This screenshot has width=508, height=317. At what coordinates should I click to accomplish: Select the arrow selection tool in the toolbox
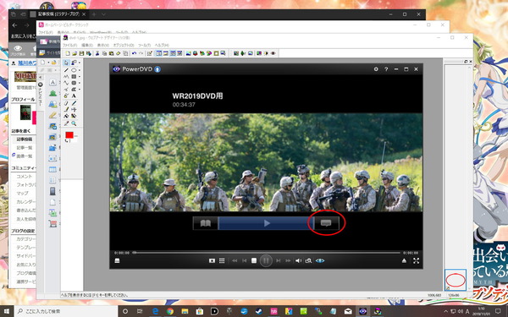click(66, 63)
